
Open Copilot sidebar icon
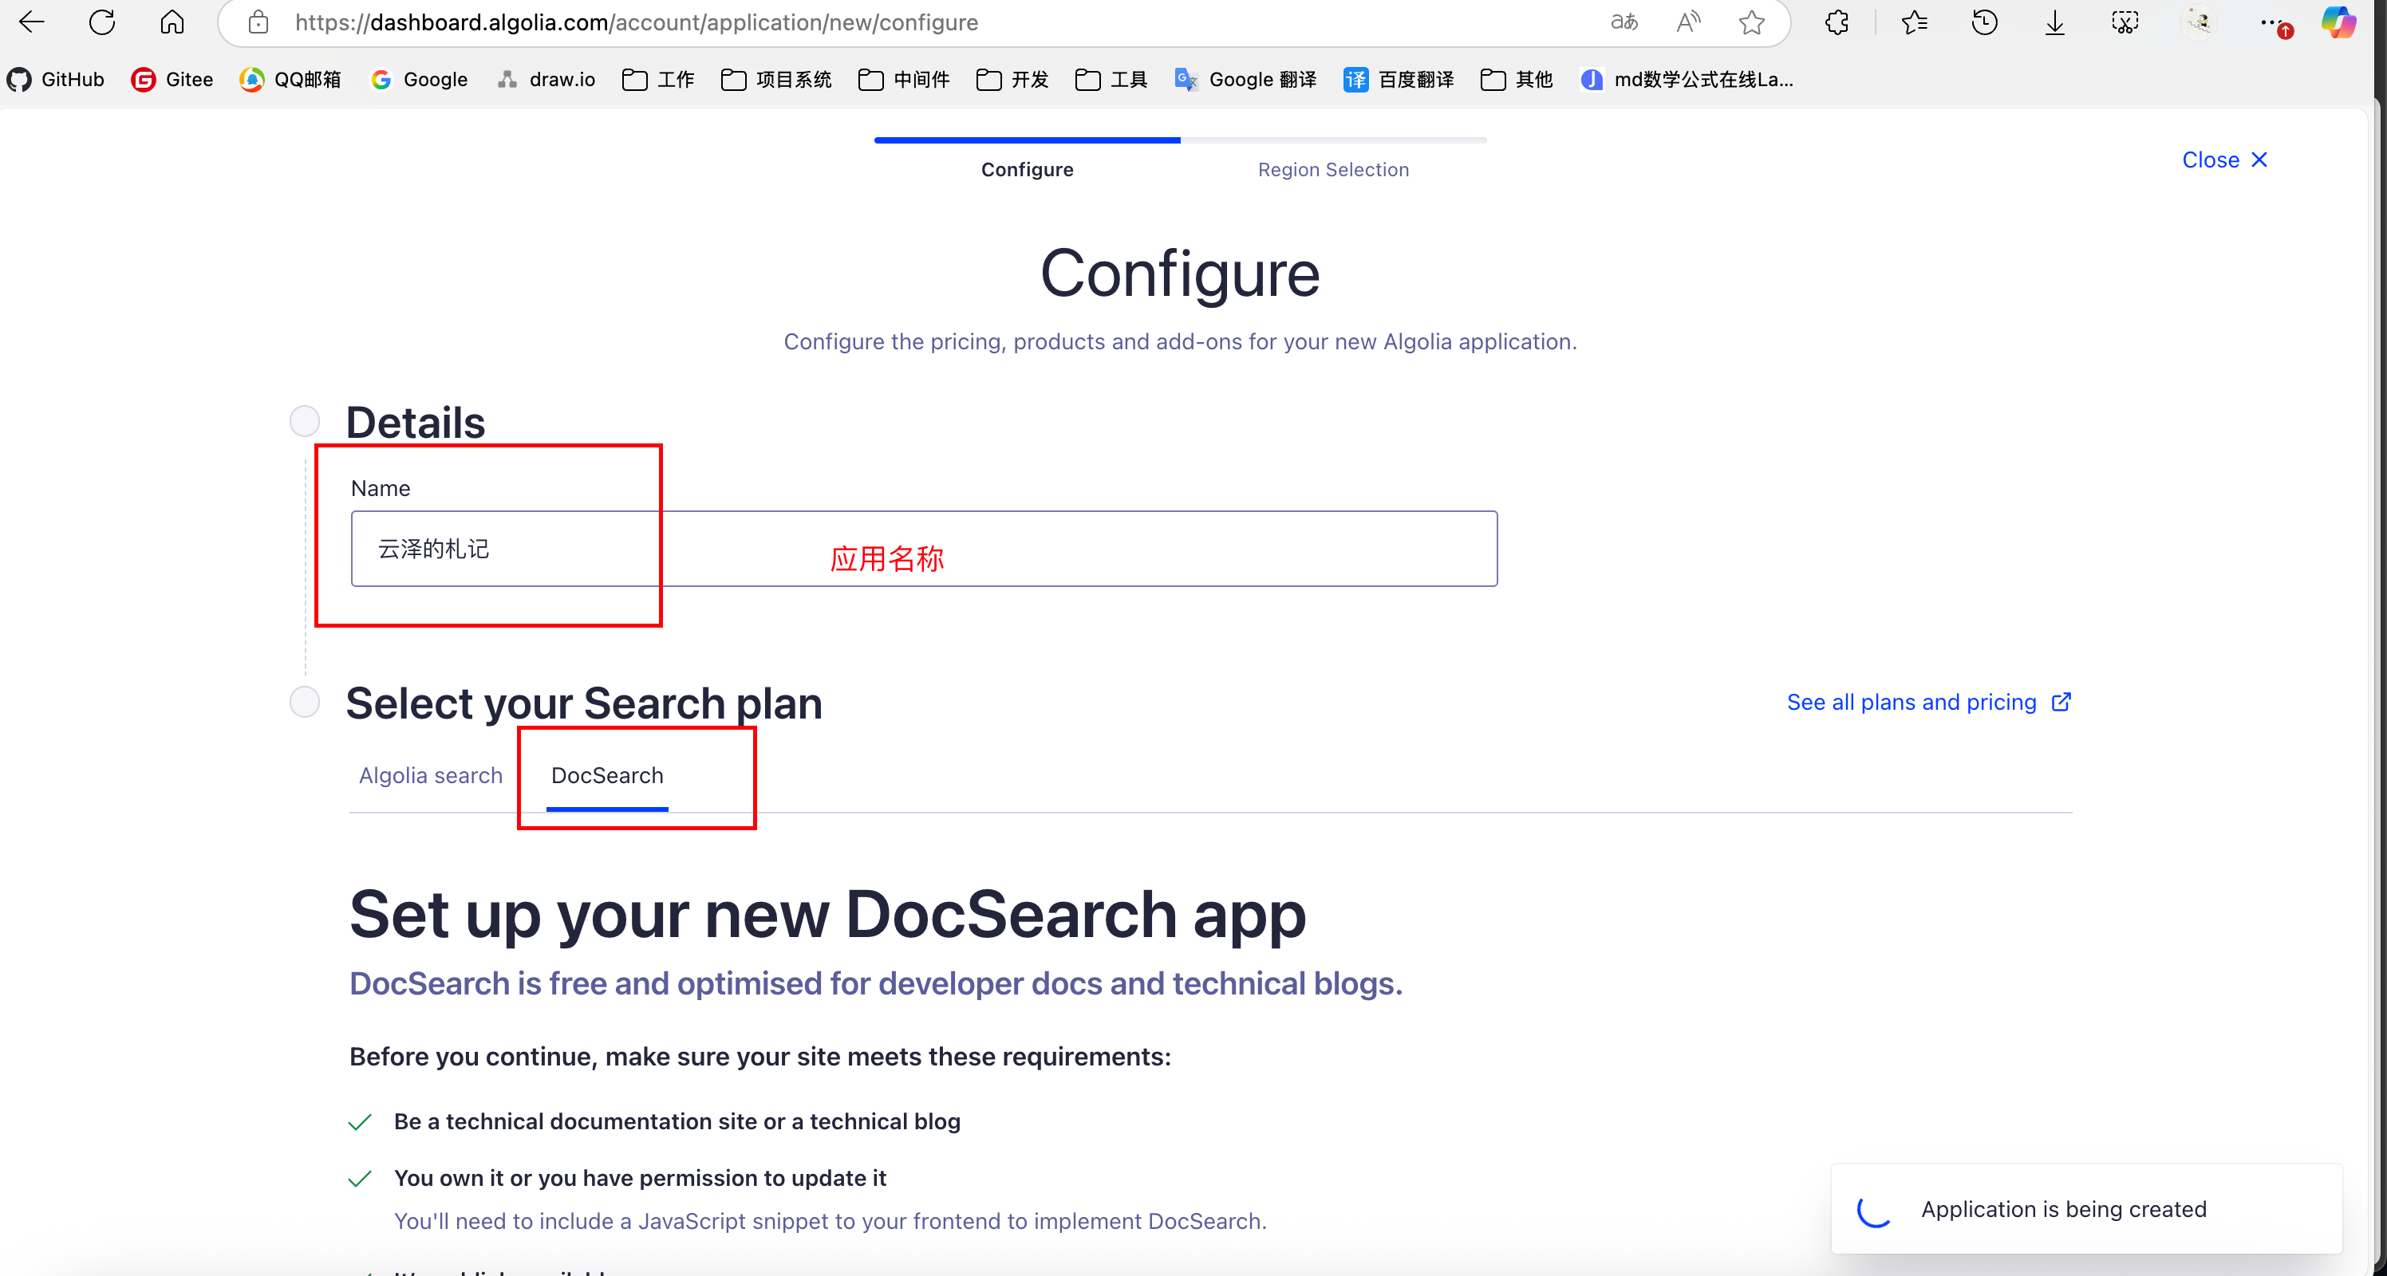pos(2339,22)
